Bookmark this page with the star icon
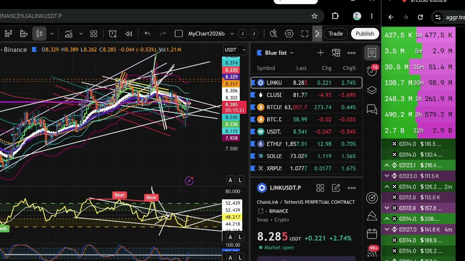The height and width of the screenshot is (261, 465). [315, 16]
